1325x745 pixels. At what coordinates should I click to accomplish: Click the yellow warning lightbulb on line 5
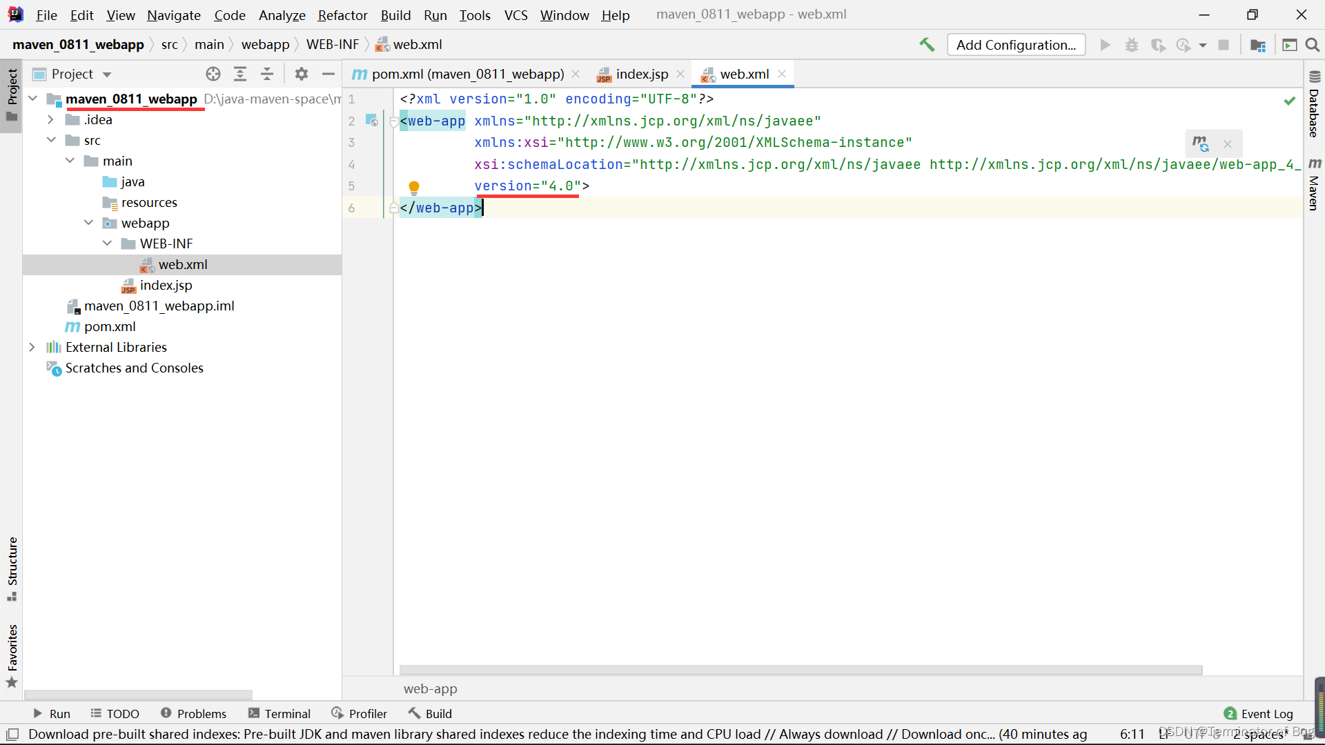[x=414, y=186]
